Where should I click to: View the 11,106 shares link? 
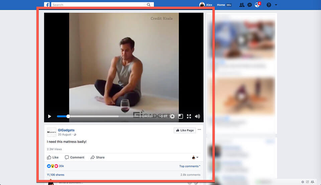(56, 175)
